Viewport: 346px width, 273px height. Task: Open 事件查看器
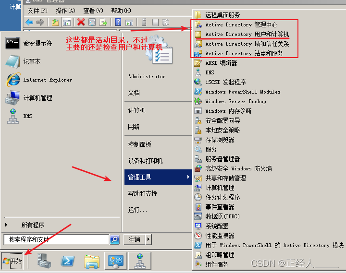click(214, 207)
